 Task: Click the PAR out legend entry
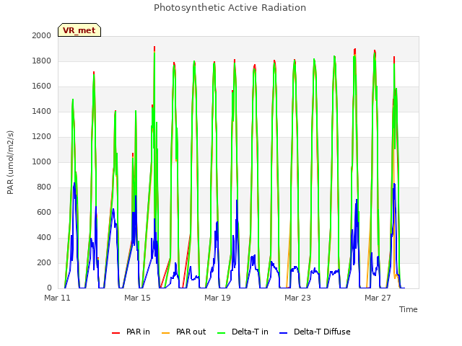coord(184,332)
